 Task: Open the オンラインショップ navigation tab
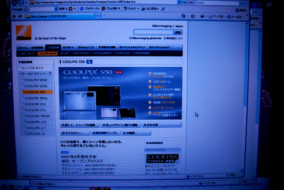pyautogui.click(x=159, y=47)
